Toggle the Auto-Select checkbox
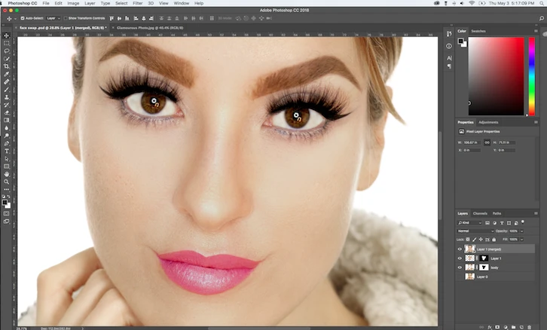 pyautogui.click(x=23, y=18)
